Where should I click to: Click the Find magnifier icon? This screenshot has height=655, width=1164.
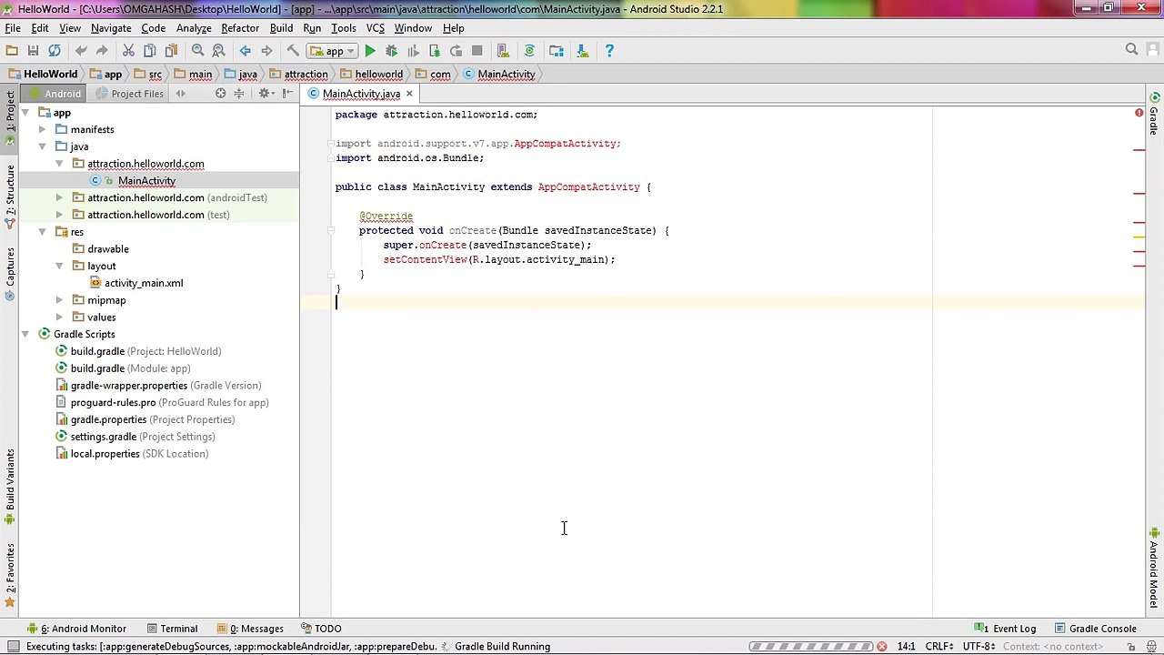(197, 51)
